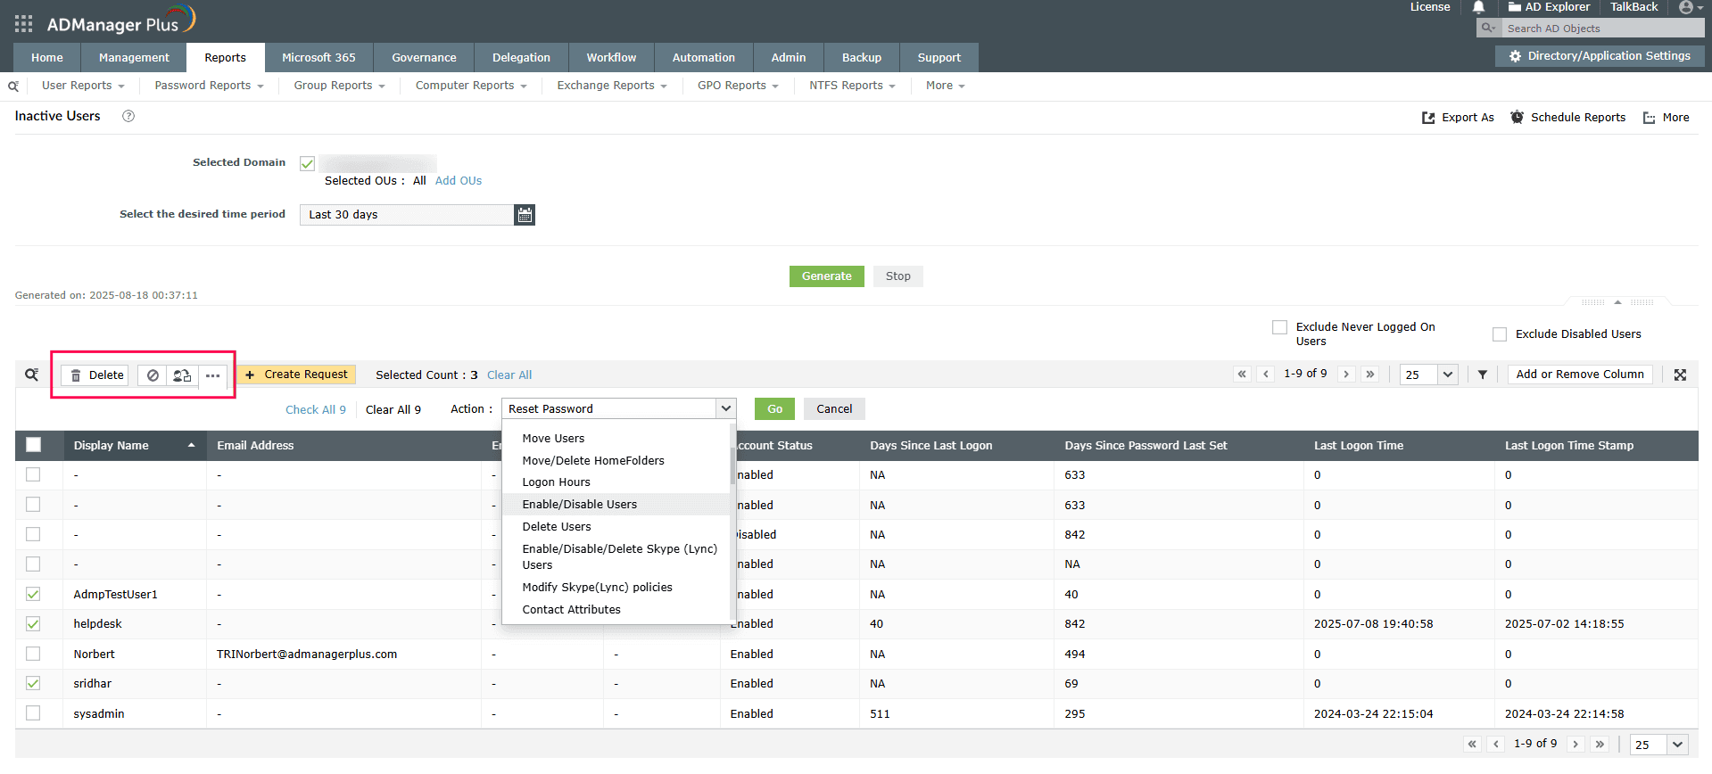Open user account avatar menu
The width and height of the screenshot is (1712, 774).
tap(1691, 7)
